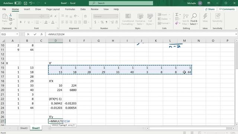Click the Cut scissors icon

point(10,15)
